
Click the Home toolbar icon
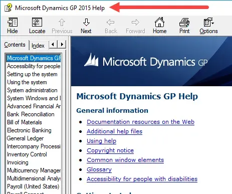tap(160, 26)
